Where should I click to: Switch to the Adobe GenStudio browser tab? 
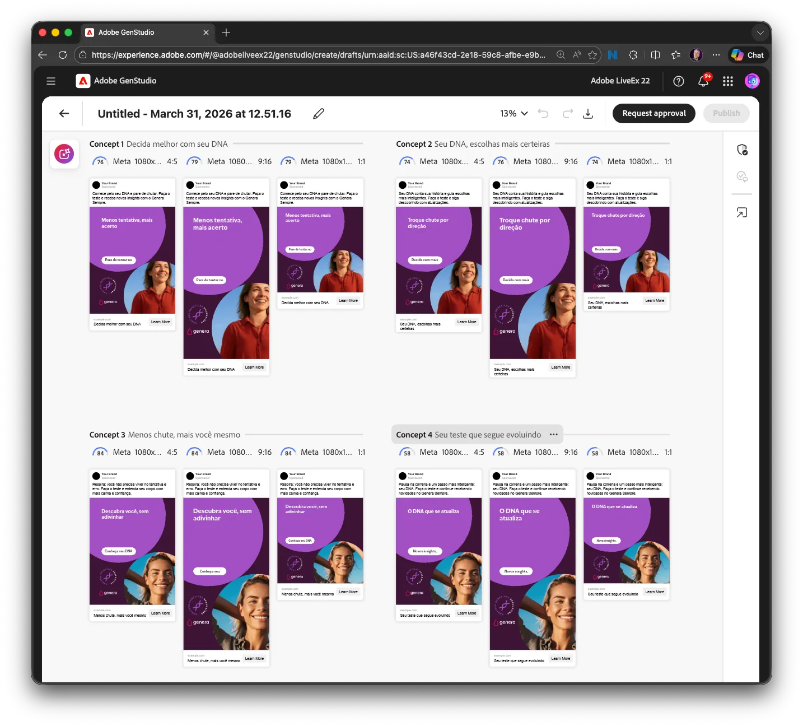147,32
